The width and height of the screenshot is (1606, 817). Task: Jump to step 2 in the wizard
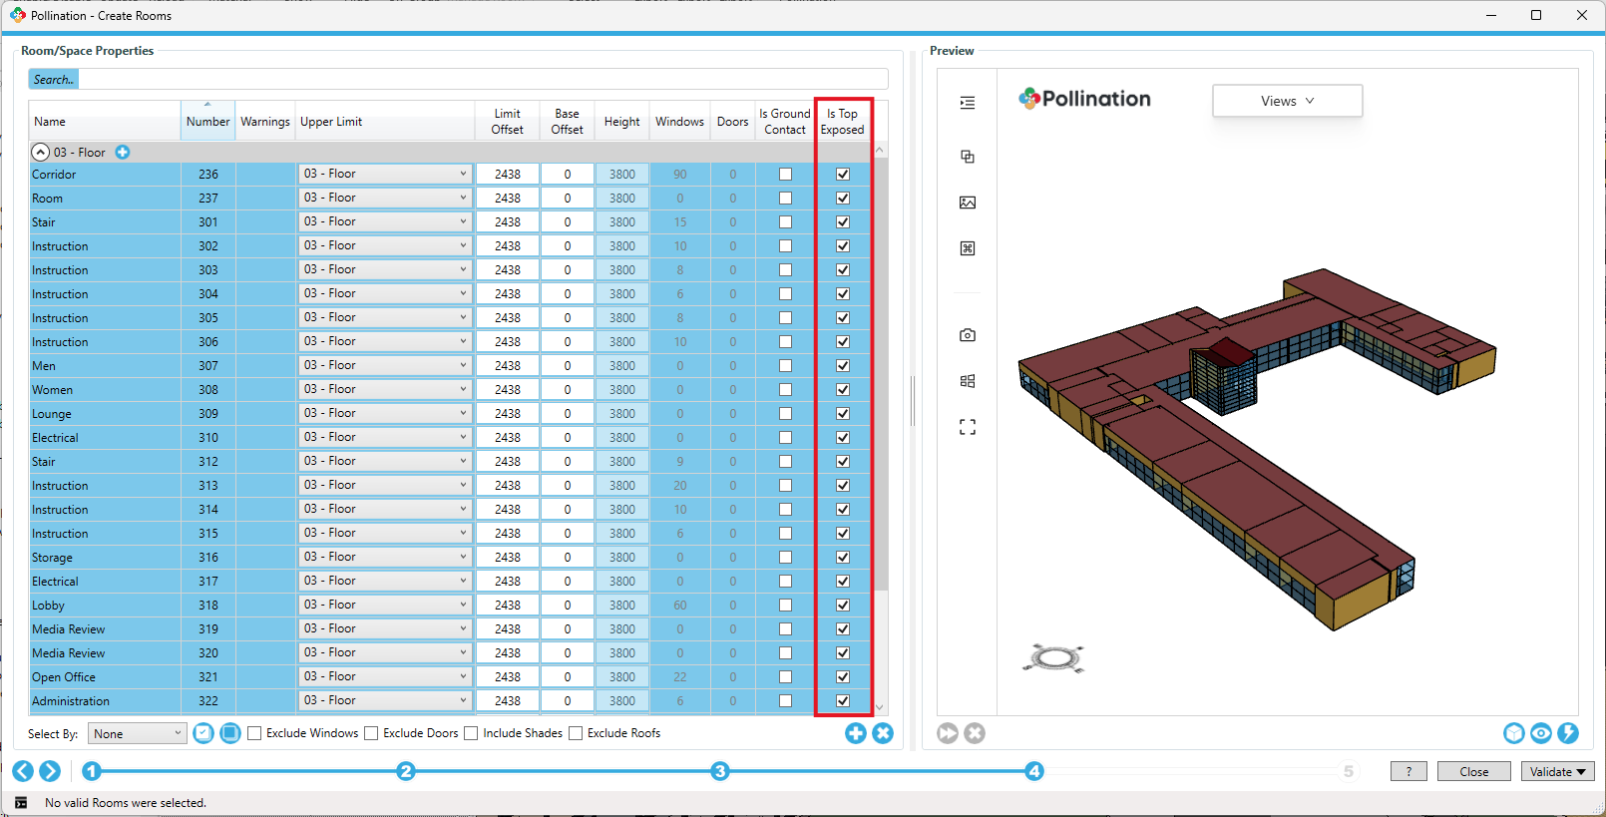point(405,771)
